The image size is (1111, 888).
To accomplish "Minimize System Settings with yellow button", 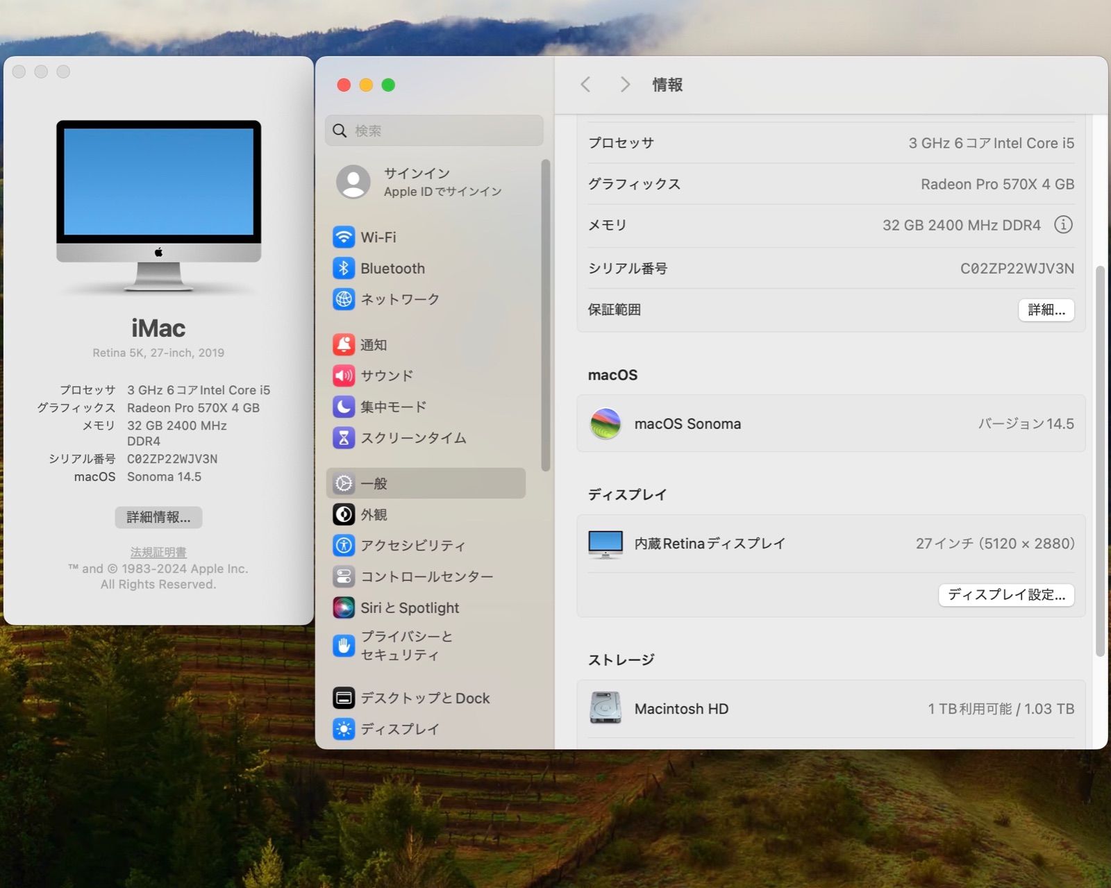I will (x=366, y=85).
